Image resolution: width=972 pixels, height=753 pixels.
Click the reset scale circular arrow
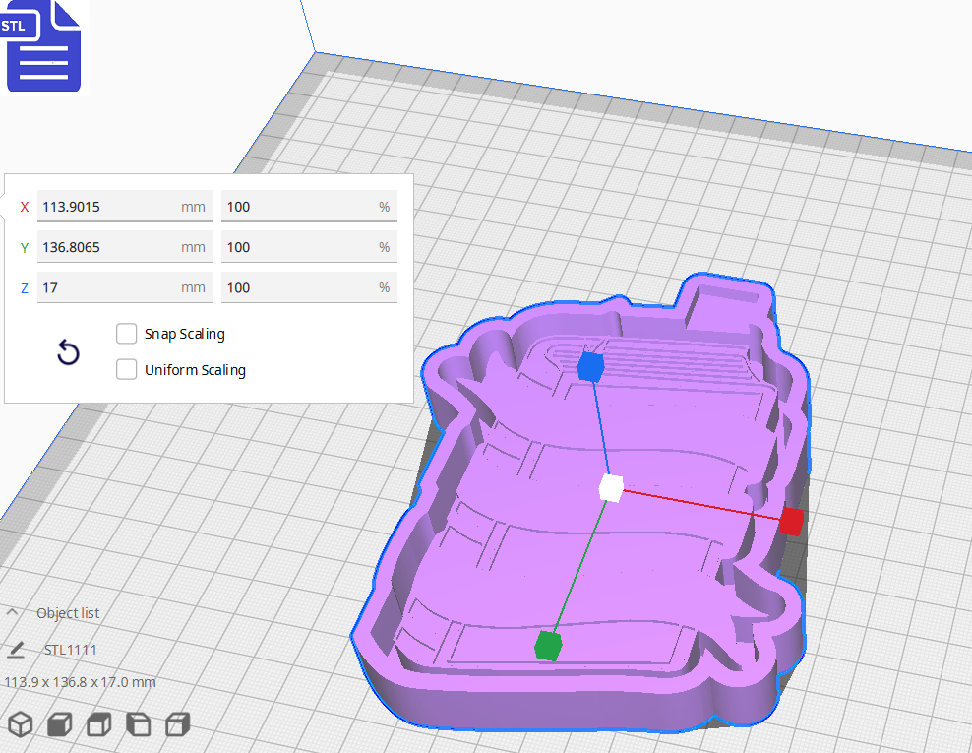pyautogui.click(x=67, y=351)
